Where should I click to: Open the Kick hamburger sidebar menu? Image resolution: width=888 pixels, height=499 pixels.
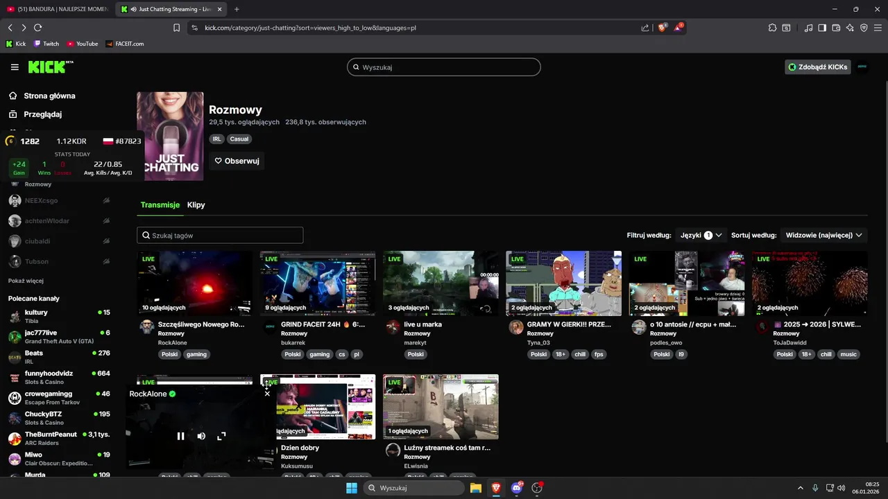(15, 67)
